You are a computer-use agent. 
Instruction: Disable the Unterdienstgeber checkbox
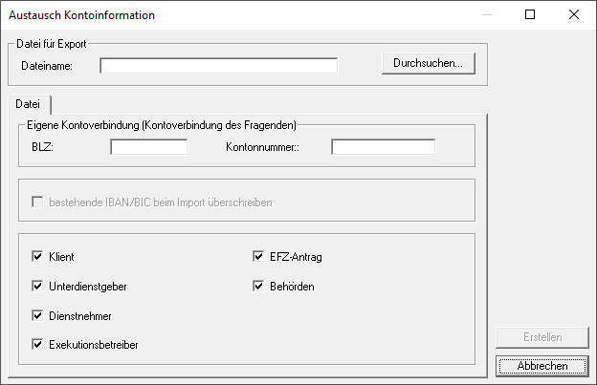coord(38,286)
